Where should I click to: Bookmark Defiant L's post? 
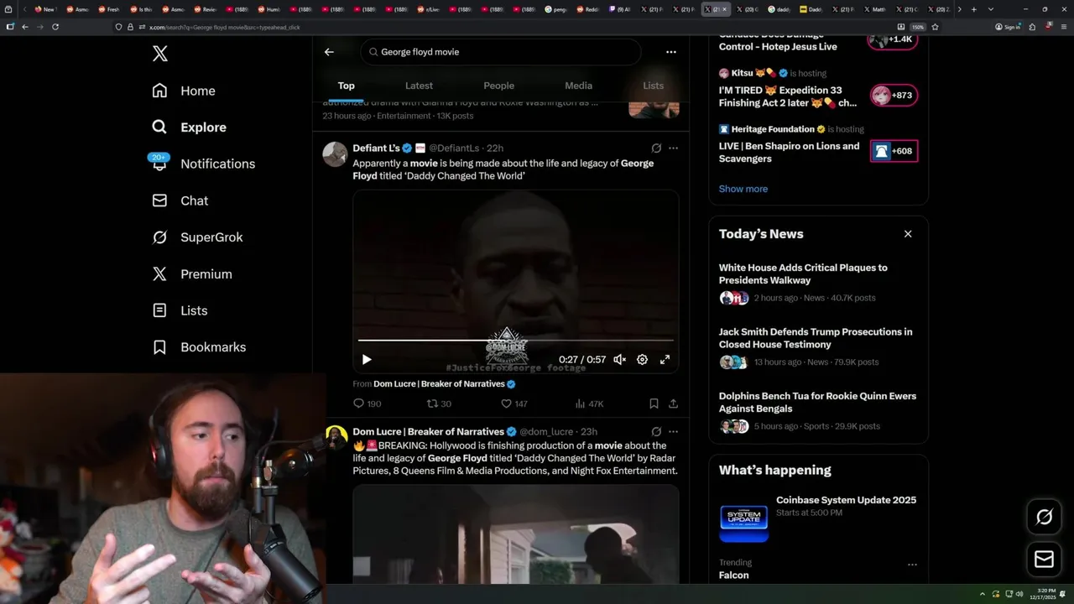654,404
